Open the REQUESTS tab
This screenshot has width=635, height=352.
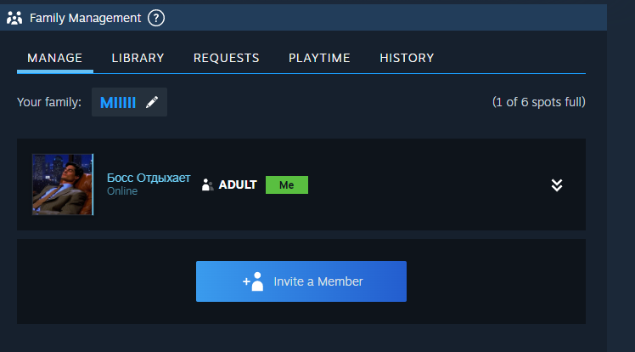coord(226,58)
